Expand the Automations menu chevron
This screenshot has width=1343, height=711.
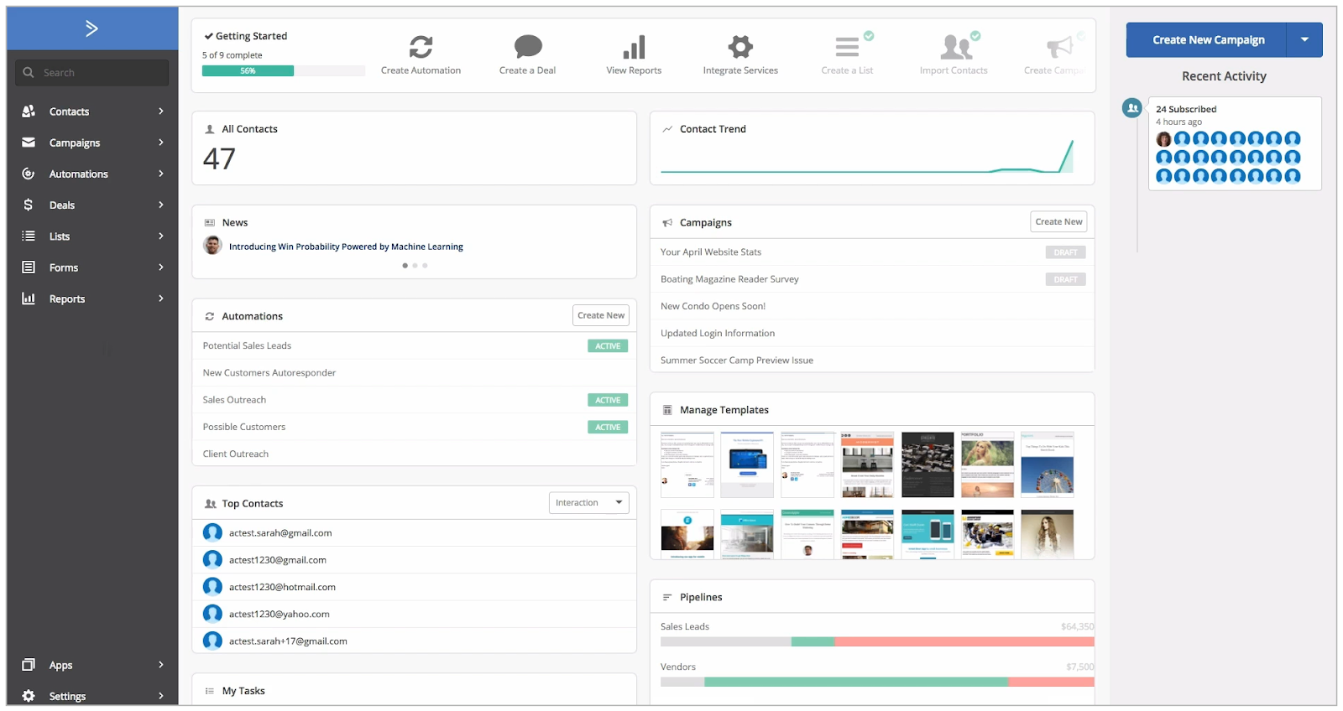(161, 174)
